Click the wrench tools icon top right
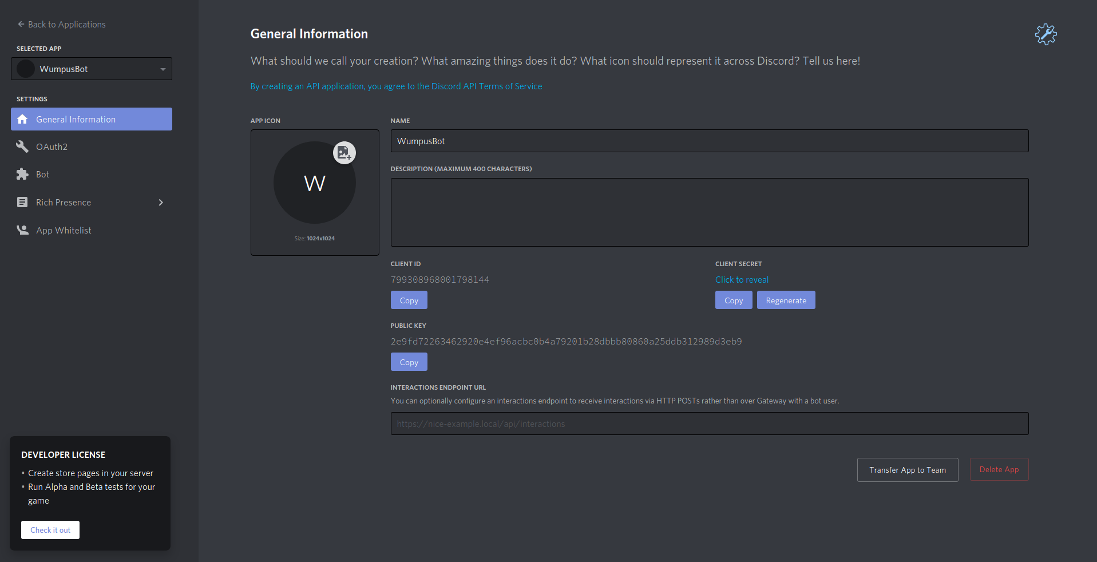The width and height of the screenshot is (1097, 562). coord(1045,34)
